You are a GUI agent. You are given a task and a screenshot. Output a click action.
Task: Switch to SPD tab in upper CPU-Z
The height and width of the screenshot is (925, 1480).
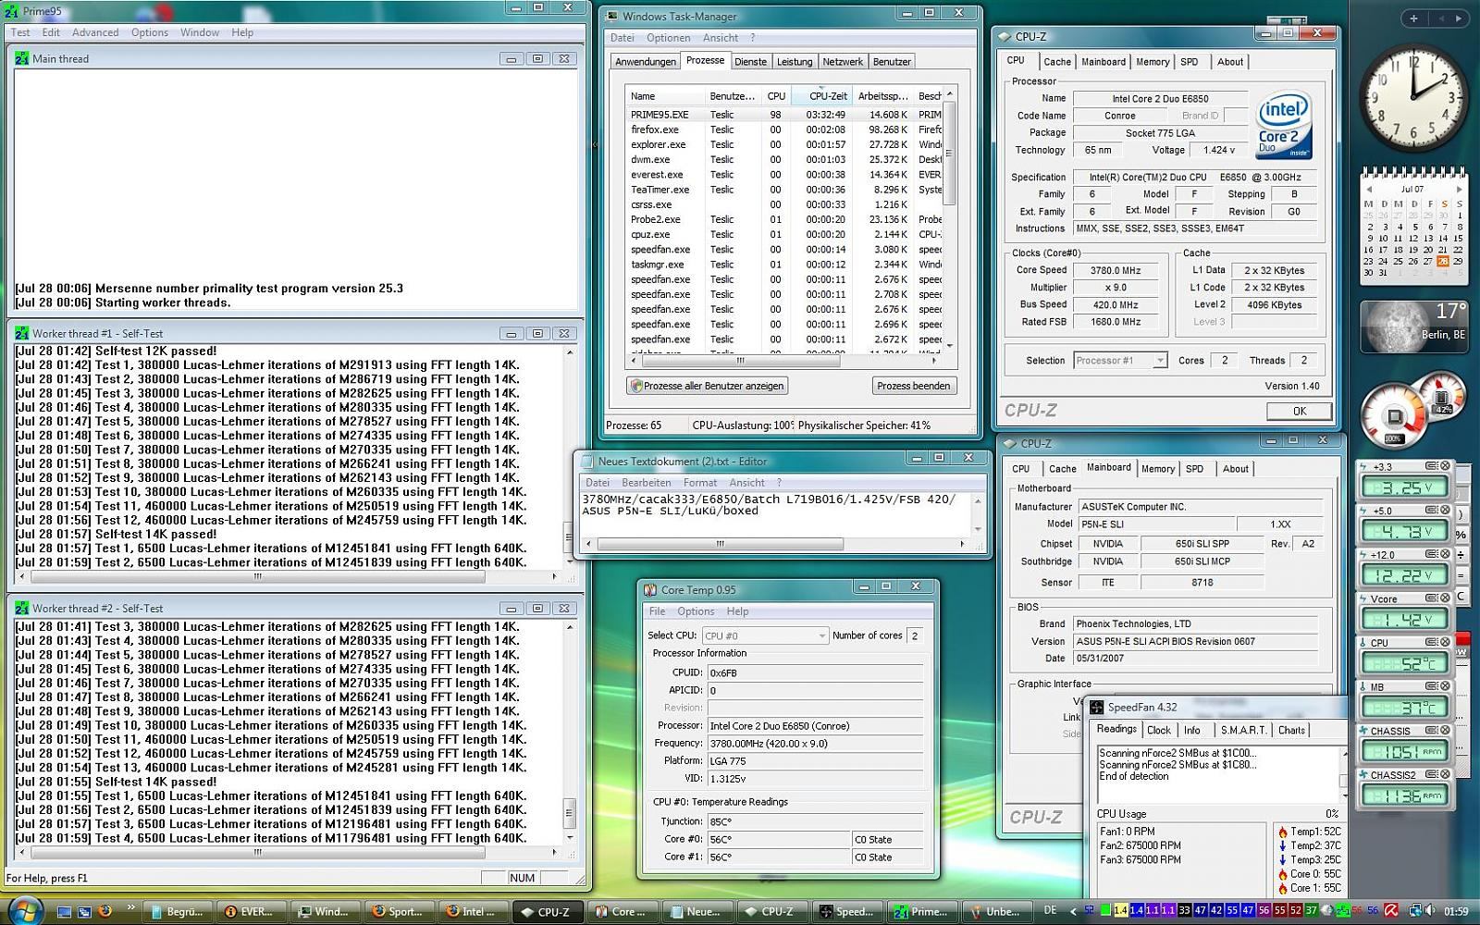point(1190,62)
